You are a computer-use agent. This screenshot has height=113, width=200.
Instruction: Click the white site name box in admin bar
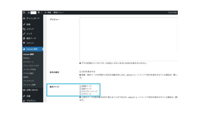33,13
